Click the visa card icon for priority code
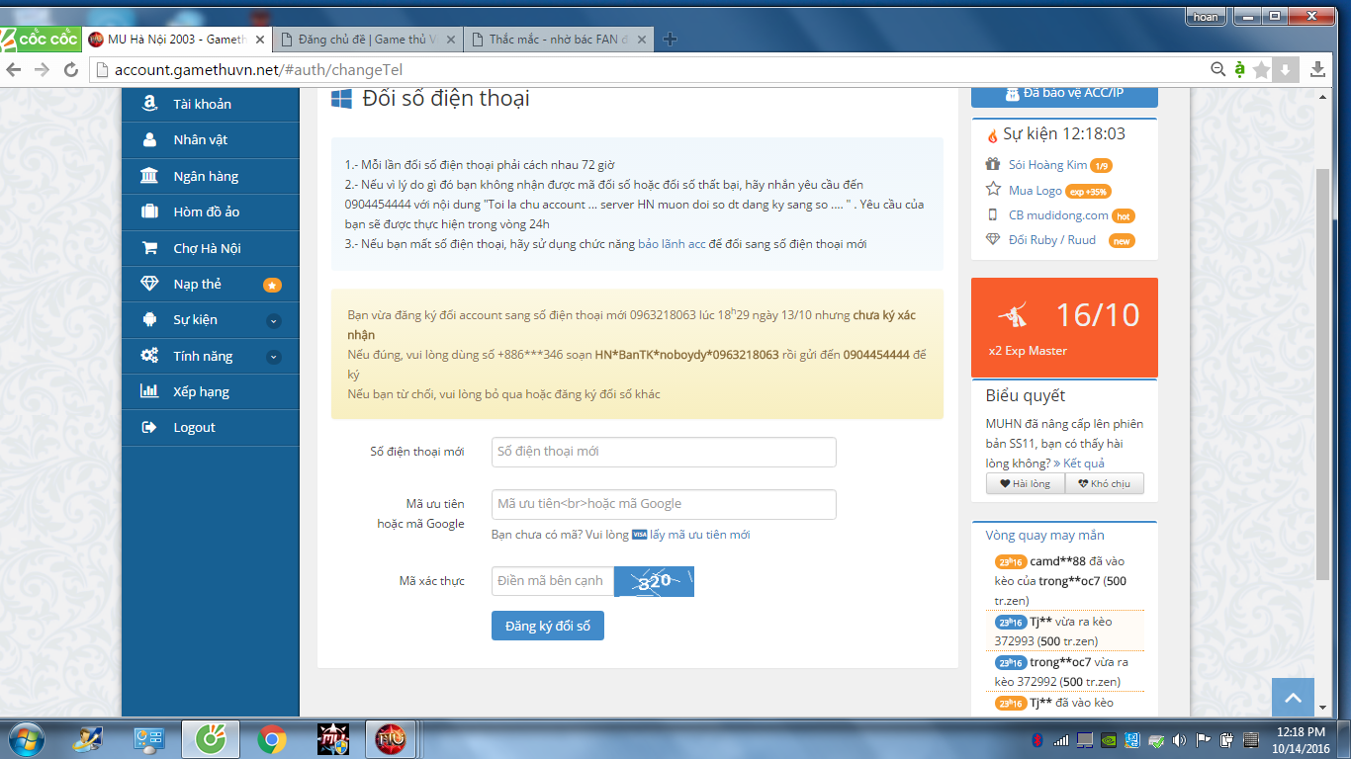Image resolution: width=1351 pixels, height=759 pixels. (639, 535)
